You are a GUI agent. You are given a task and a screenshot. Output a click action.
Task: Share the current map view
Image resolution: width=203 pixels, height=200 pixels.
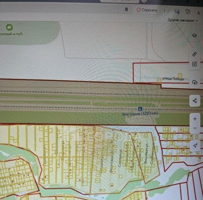[195, 101]
